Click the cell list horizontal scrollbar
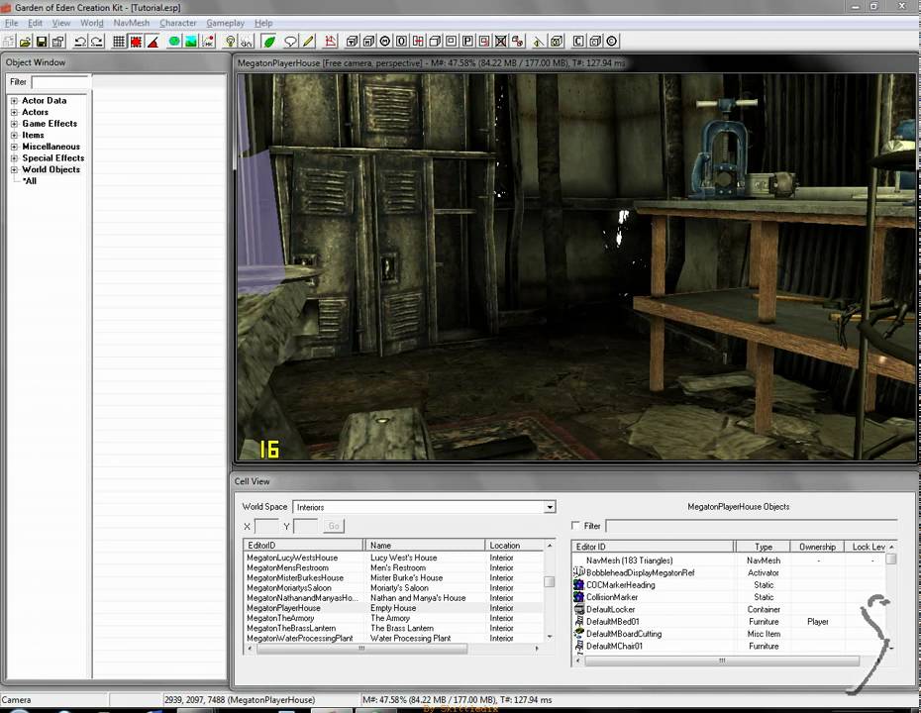 (x=361, y=649)
